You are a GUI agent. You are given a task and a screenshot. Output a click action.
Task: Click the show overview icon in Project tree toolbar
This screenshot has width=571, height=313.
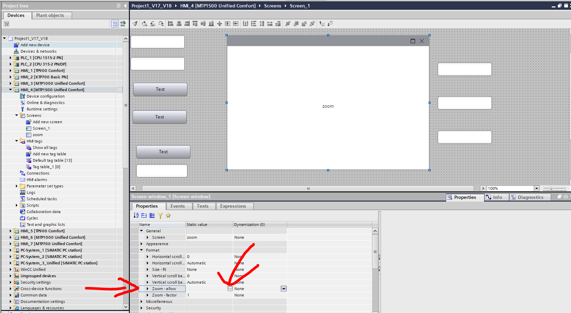123,24
